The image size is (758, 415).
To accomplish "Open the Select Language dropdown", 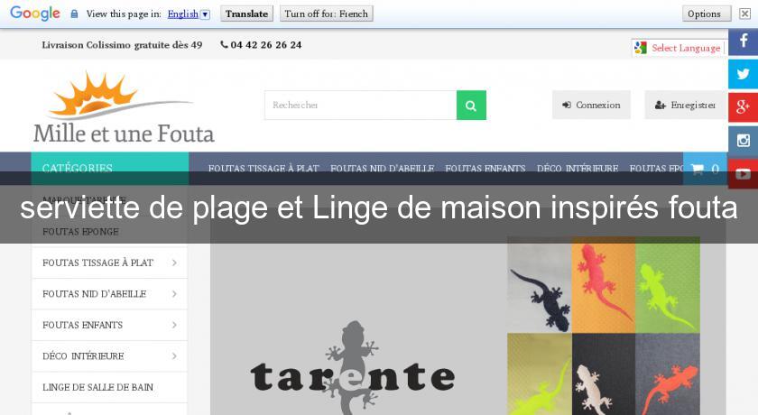I will coord(679,48).
